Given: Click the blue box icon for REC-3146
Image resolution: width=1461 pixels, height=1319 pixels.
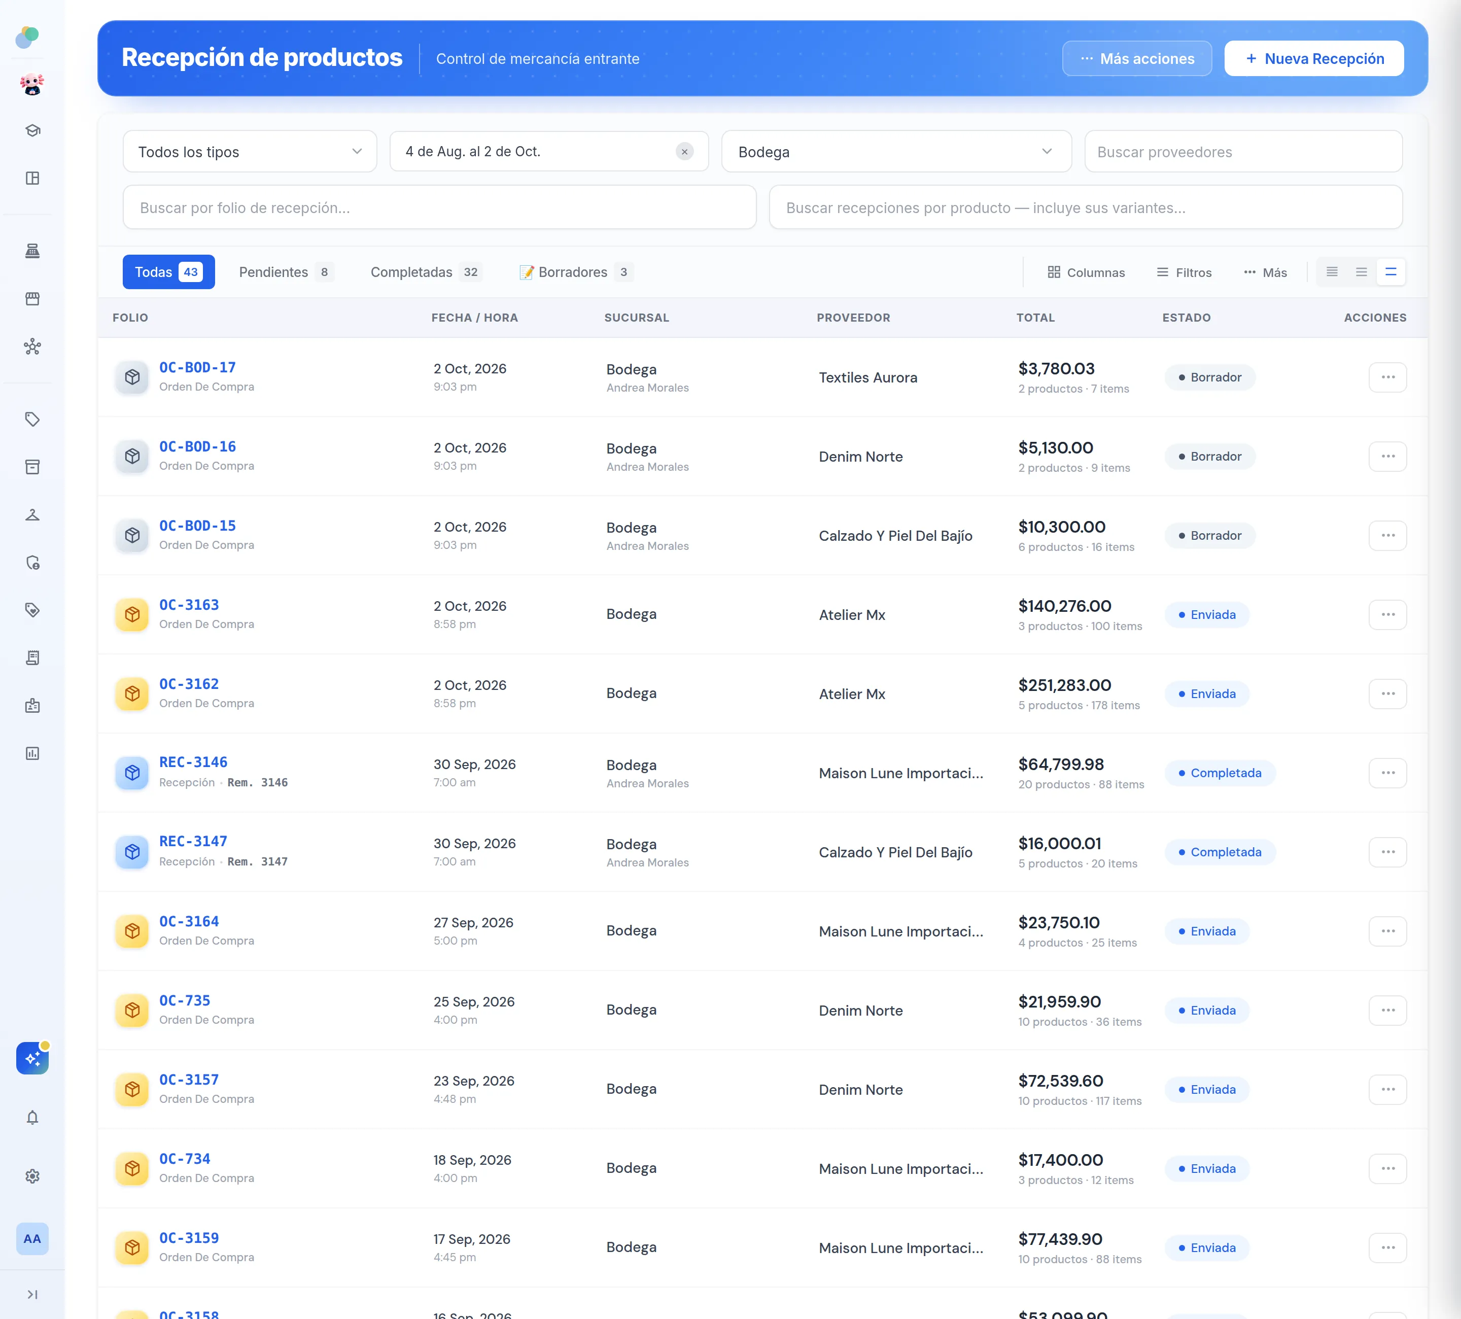Looking at the screenshot, I should [132, 773].
